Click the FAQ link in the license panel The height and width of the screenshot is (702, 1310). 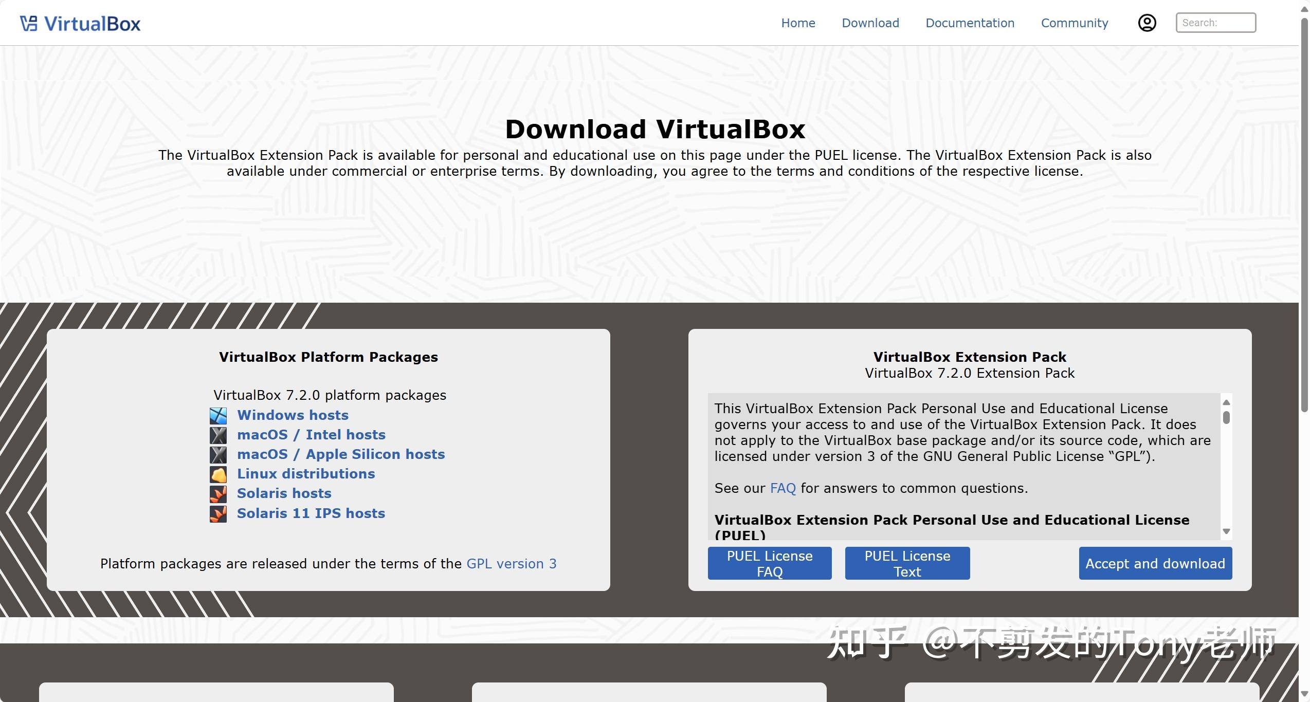(783, 488)
